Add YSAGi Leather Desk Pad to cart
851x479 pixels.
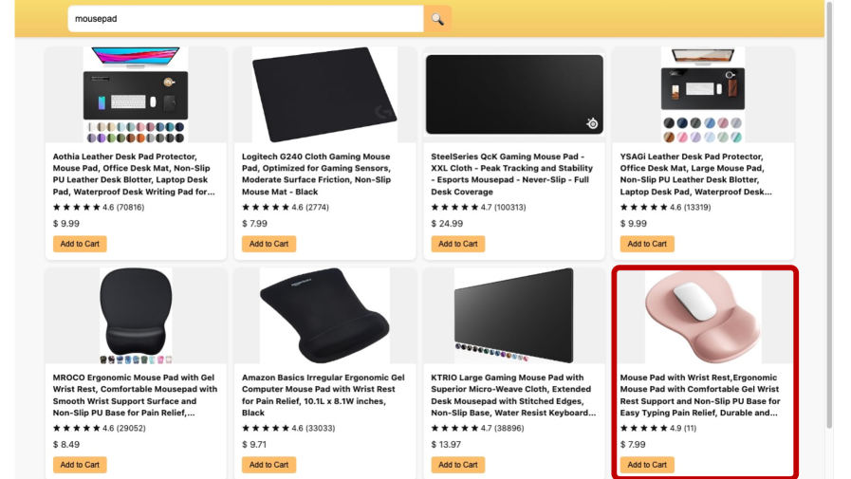647,244
